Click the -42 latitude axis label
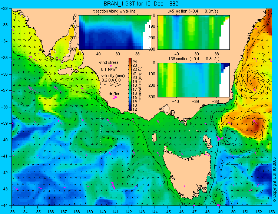This screenshot has width=278, height=214. [x=4, y=173]
